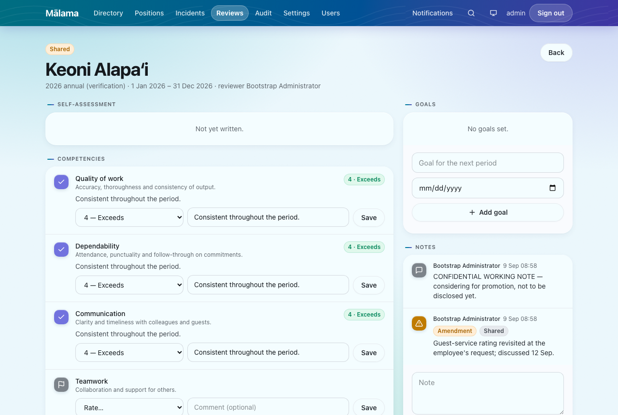Navigate to Incidents
Image resolution: width=618 pixels, height=415 pixels.
click(190, 13)
